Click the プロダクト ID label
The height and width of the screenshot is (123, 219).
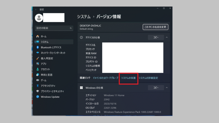tap(91, 62)
